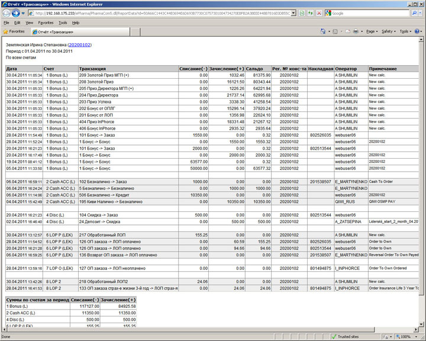Select cell '404 Приз InPhorce'

coord(128,122)
